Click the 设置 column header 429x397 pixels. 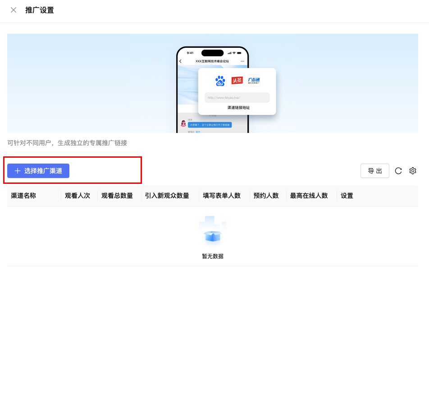coord(347,196)
